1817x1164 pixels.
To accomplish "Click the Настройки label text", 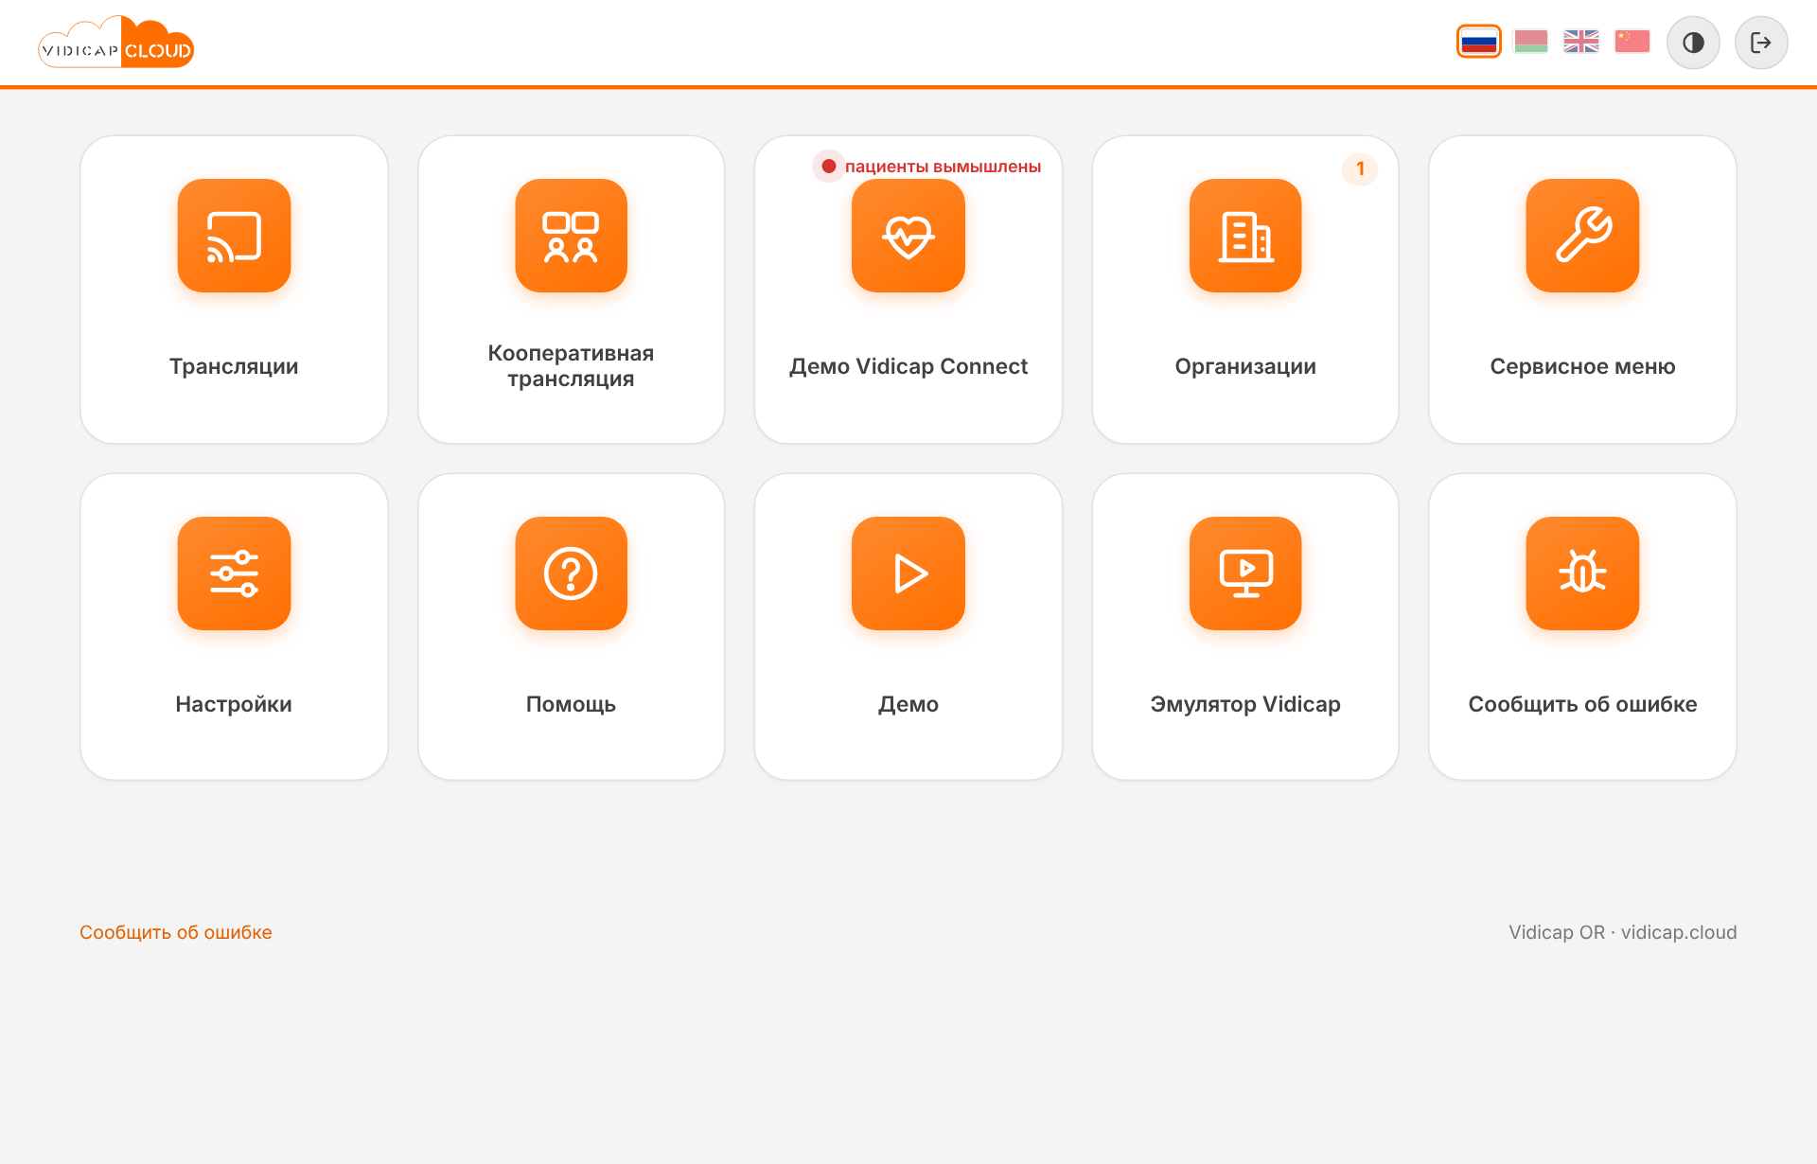I will (234, 704).
